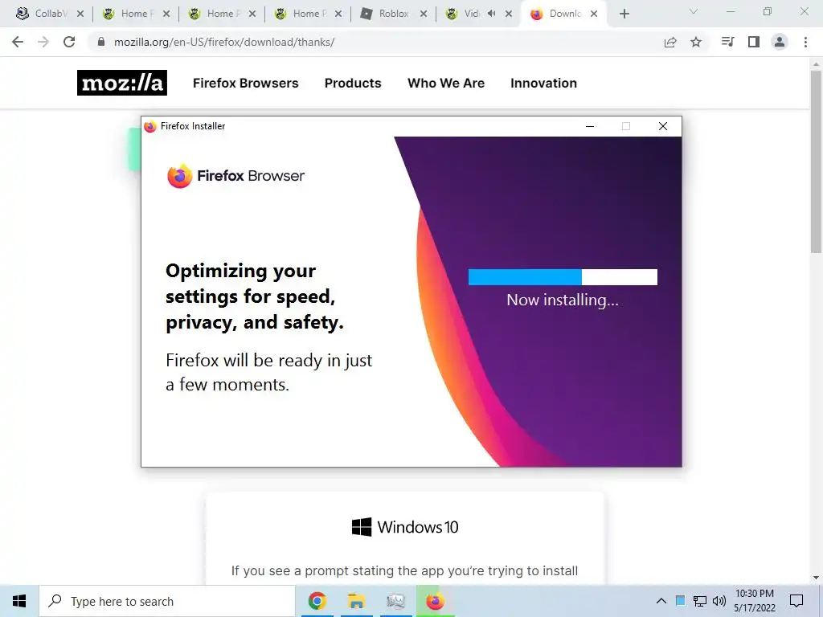Go back using the browser back arrow
The width and height of the screenshot is (823, 617).
coord(18,42)
